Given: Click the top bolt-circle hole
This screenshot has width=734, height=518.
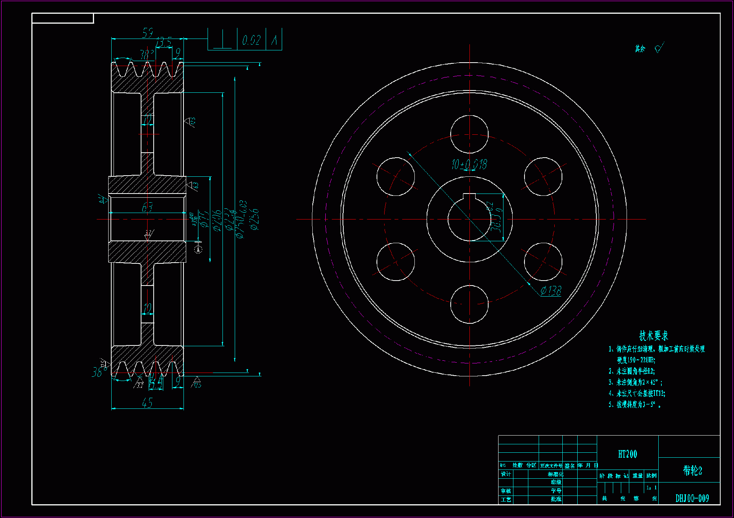Looking at the screenshot, I should click(x=469, y=134).
